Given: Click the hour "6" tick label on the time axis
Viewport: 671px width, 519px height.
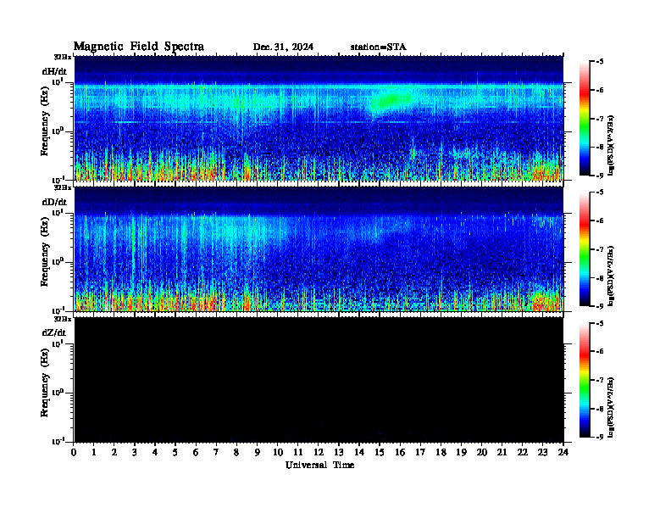Looking at the screenshot, I should coord(196,452).
